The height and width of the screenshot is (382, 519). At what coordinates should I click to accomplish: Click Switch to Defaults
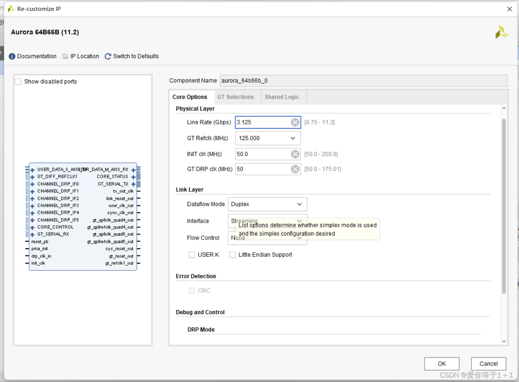[136, 56]
